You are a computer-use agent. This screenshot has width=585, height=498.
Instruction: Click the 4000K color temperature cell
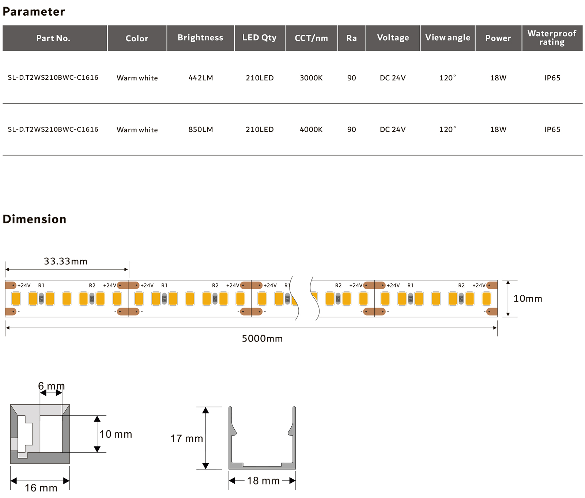tap(311, 129)
